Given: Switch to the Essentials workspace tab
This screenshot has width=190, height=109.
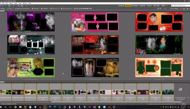Looking at the screenshot, I should (121, 5).
